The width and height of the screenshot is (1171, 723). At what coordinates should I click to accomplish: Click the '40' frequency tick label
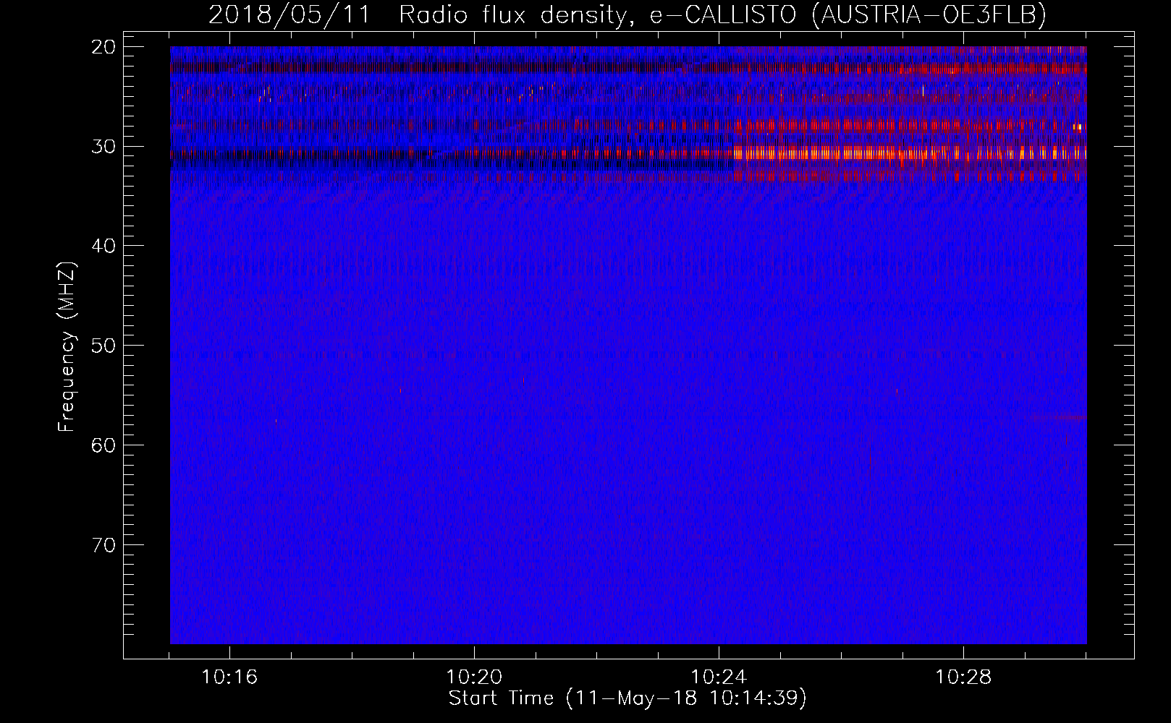[x=103, y=246]
